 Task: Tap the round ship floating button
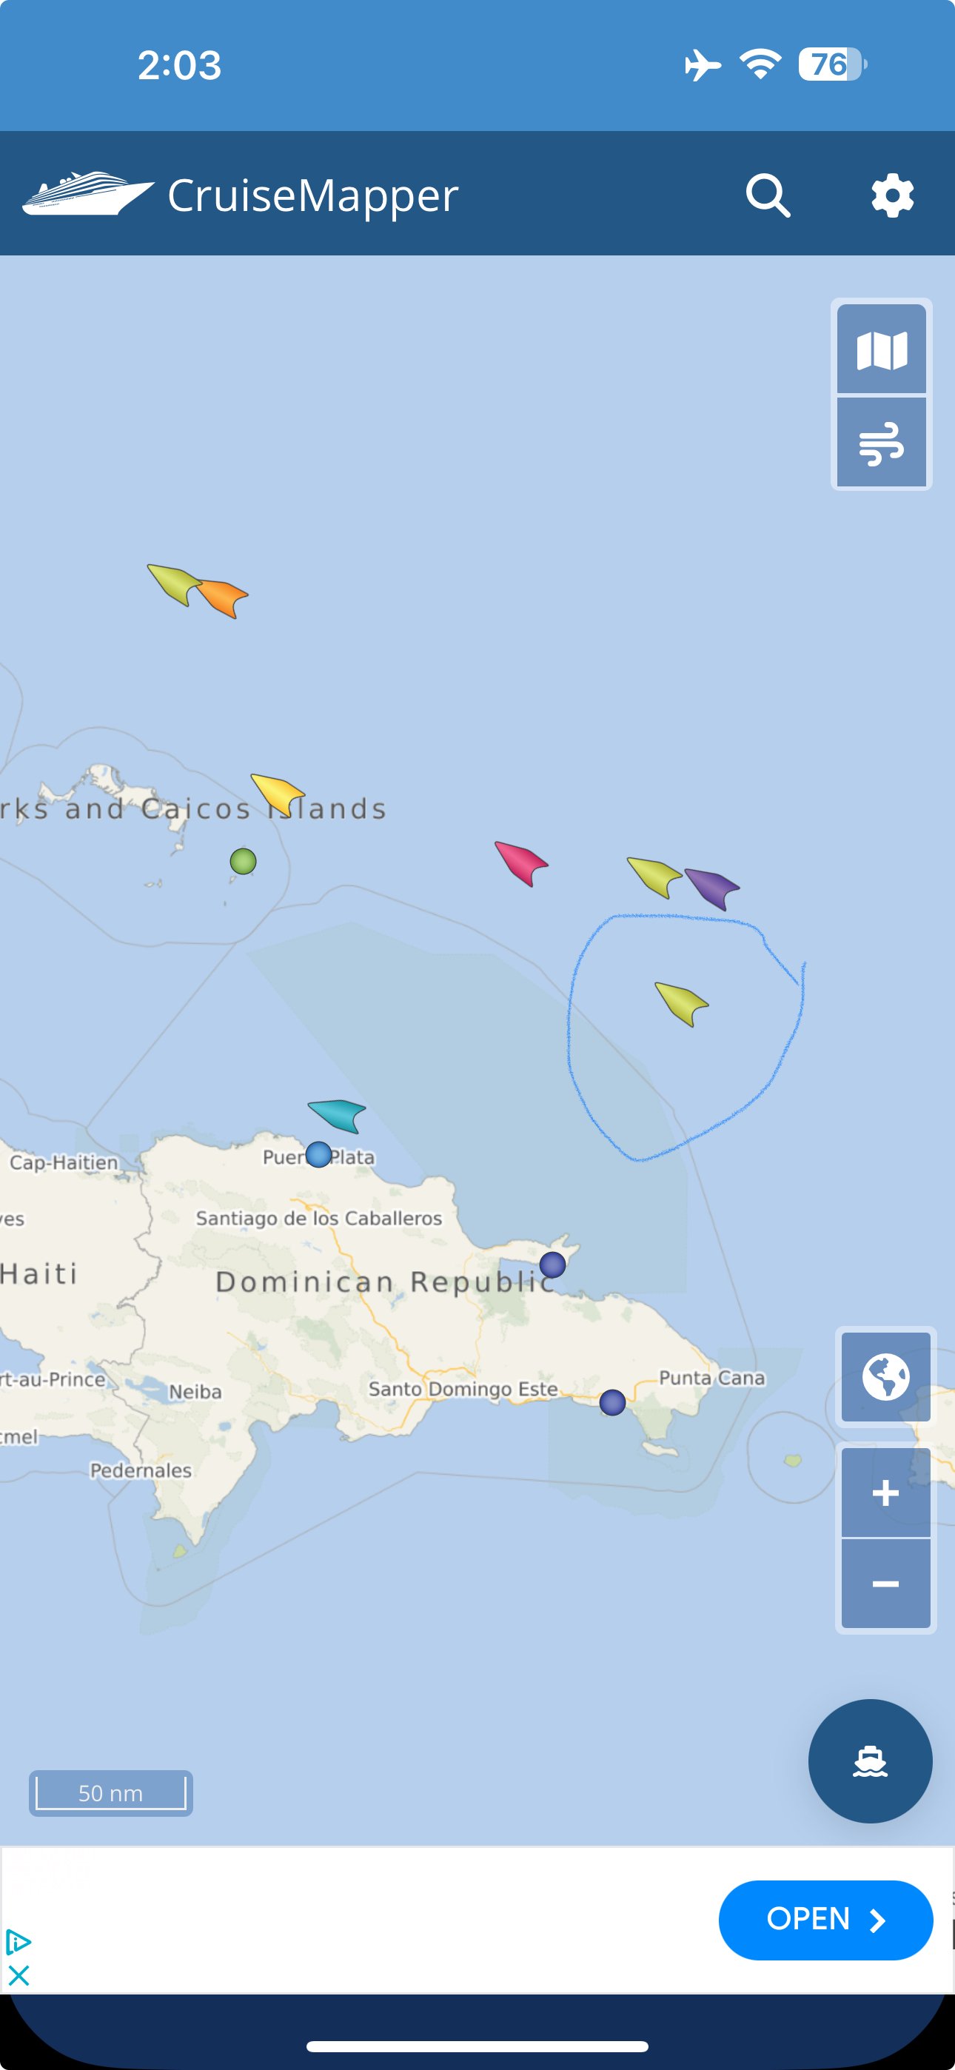point(870,1761)
